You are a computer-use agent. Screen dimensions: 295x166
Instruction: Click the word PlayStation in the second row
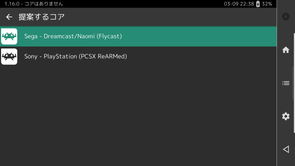point(60,56)
